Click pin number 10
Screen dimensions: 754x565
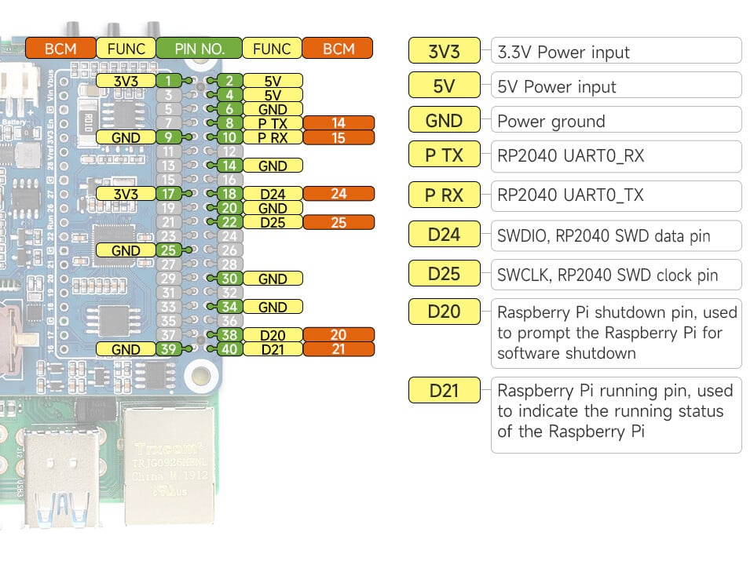(x=230, y=137)
